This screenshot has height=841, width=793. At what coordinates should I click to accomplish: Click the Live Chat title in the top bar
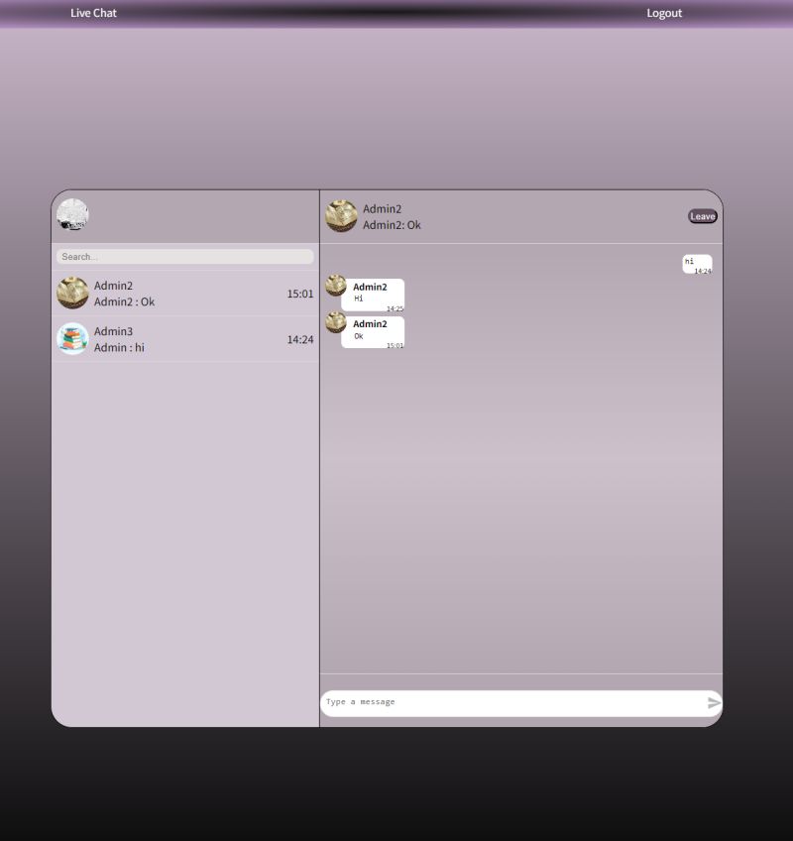click(x=91, y=12)
